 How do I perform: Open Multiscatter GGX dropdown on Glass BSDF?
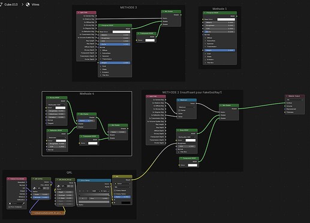tap(186, 137)
